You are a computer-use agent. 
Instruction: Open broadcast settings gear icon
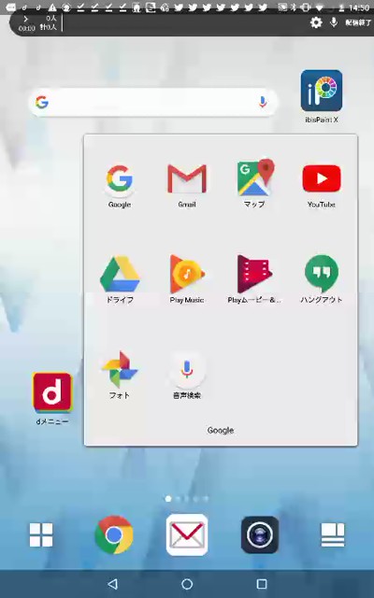tap(316, 22)
